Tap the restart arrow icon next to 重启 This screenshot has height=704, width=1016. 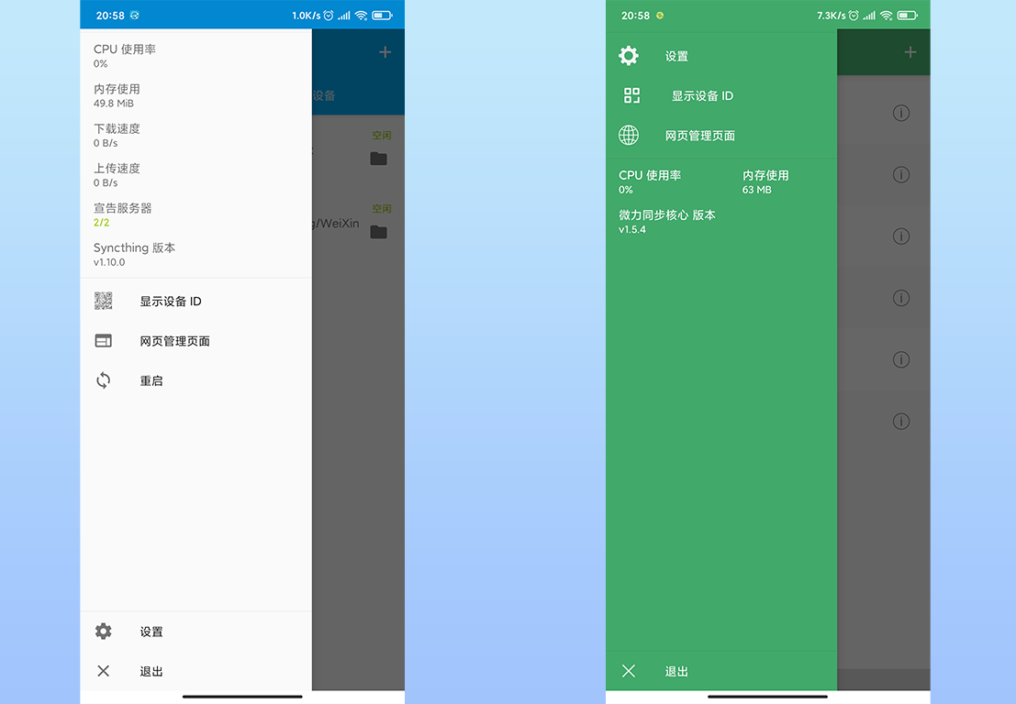click(103, 380)
